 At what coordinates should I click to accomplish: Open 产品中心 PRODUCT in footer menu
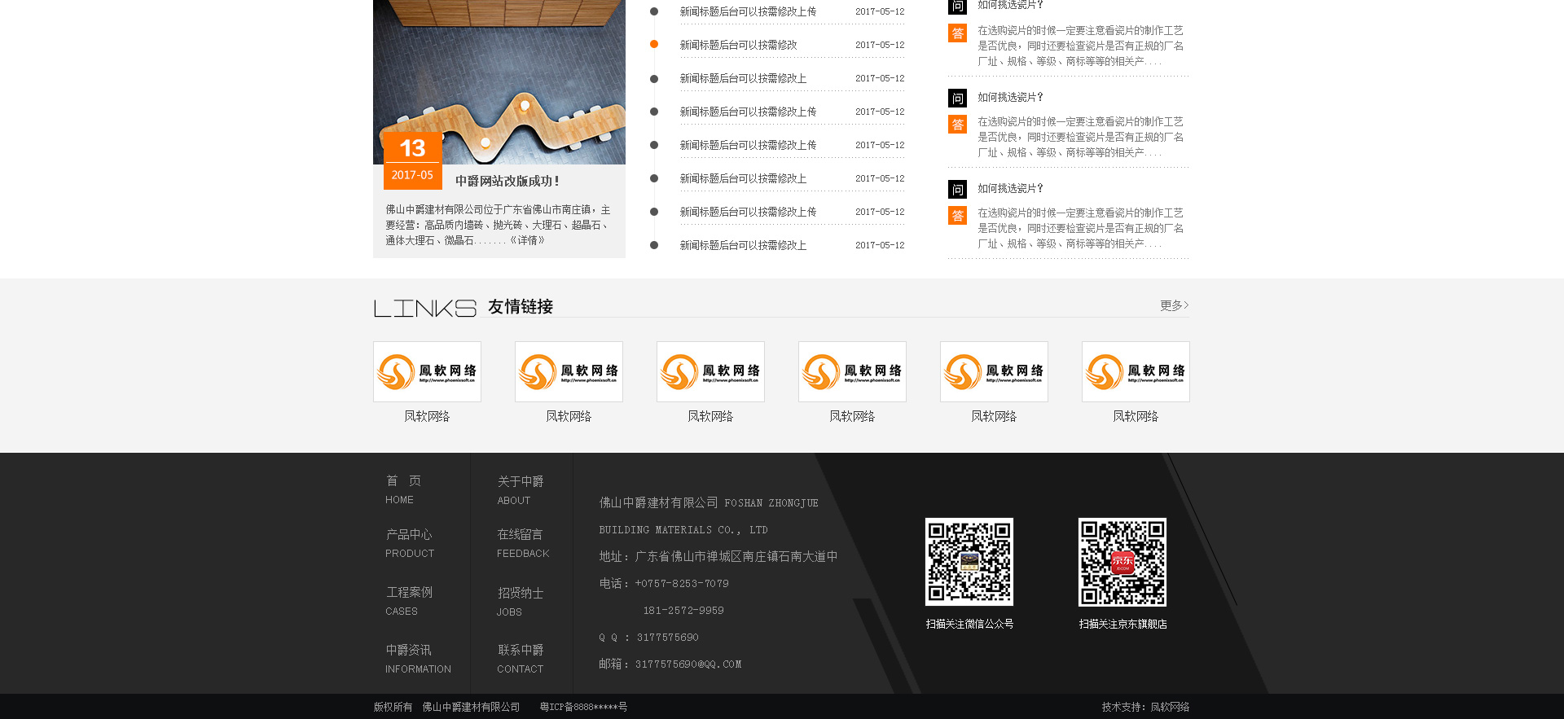pyautogui.click(x=409, y=543)
